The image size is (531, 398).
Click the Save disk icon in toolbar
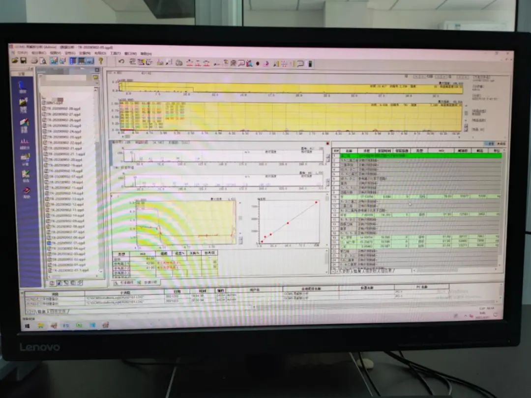[23, 60]
